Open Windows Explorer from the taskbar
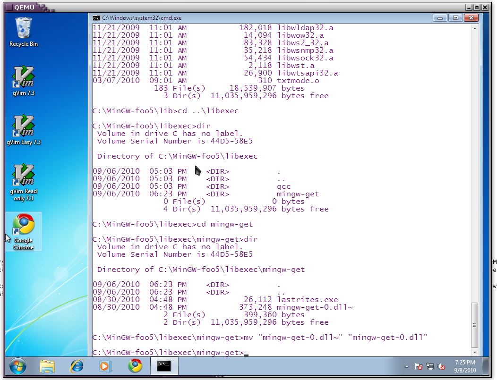Image resolution: width=497 pixels, height=380 pixels. click(47, 366)
